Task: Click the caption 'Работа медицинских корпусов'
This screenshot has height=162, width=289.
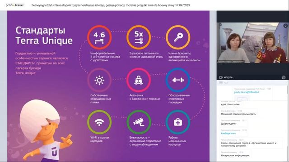Action: 177,141
